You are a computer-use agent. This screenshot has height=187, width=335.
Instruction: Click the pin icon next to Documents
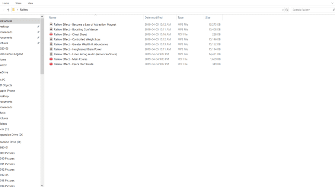(x=38, y=37)
